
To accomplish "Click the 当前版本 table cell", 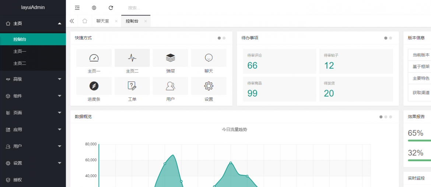I will (x=420, y=55).
